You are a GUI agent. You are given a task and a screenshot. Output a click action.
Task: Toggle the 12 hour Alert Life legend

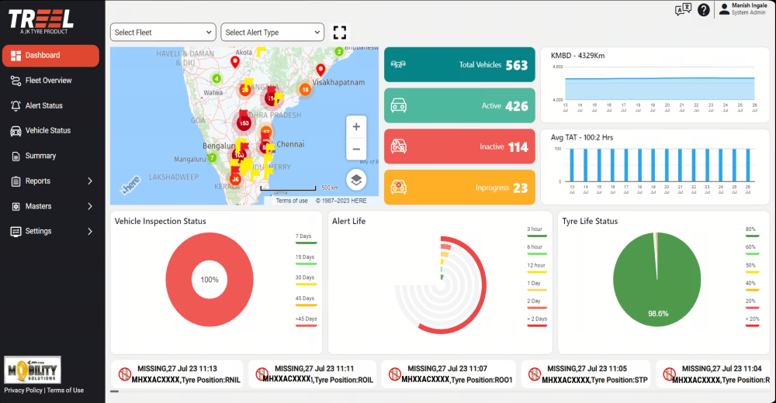536,265
